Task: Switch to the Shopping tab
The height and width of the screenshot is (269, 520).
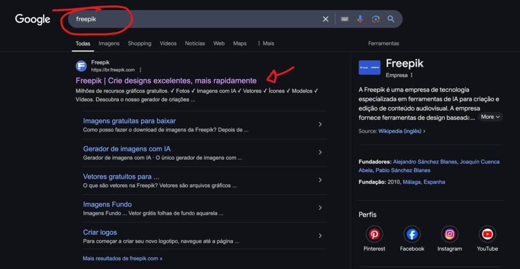Action: 140,44
